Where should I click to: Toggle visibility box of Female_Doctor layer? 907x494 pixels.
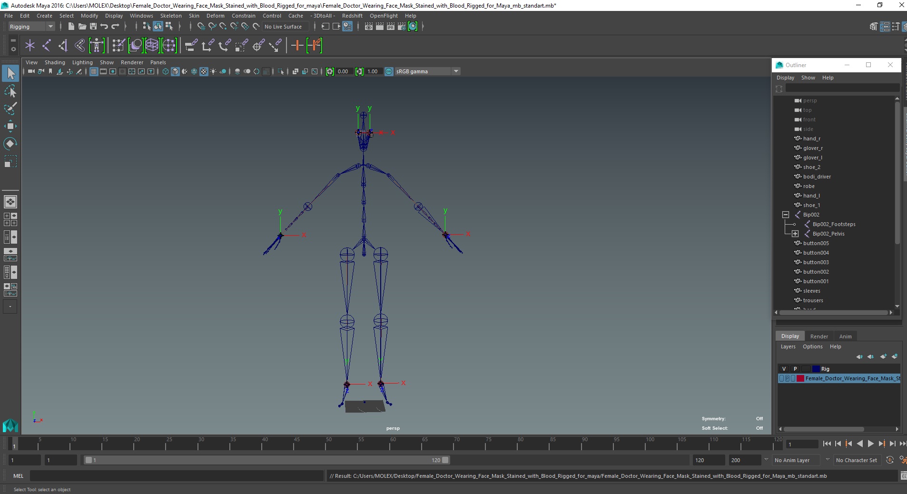click(781, 378)
